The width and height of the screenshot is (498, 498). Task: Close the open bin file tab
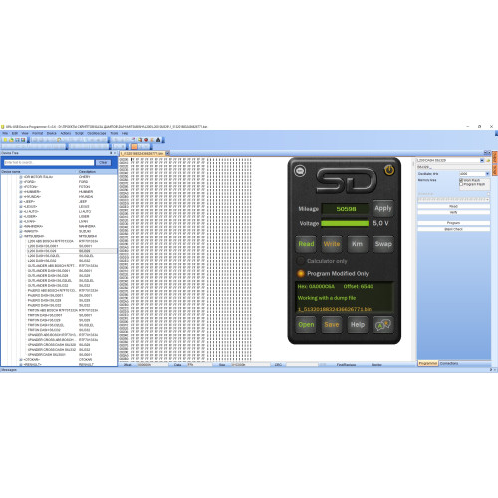tap(167, 153)
